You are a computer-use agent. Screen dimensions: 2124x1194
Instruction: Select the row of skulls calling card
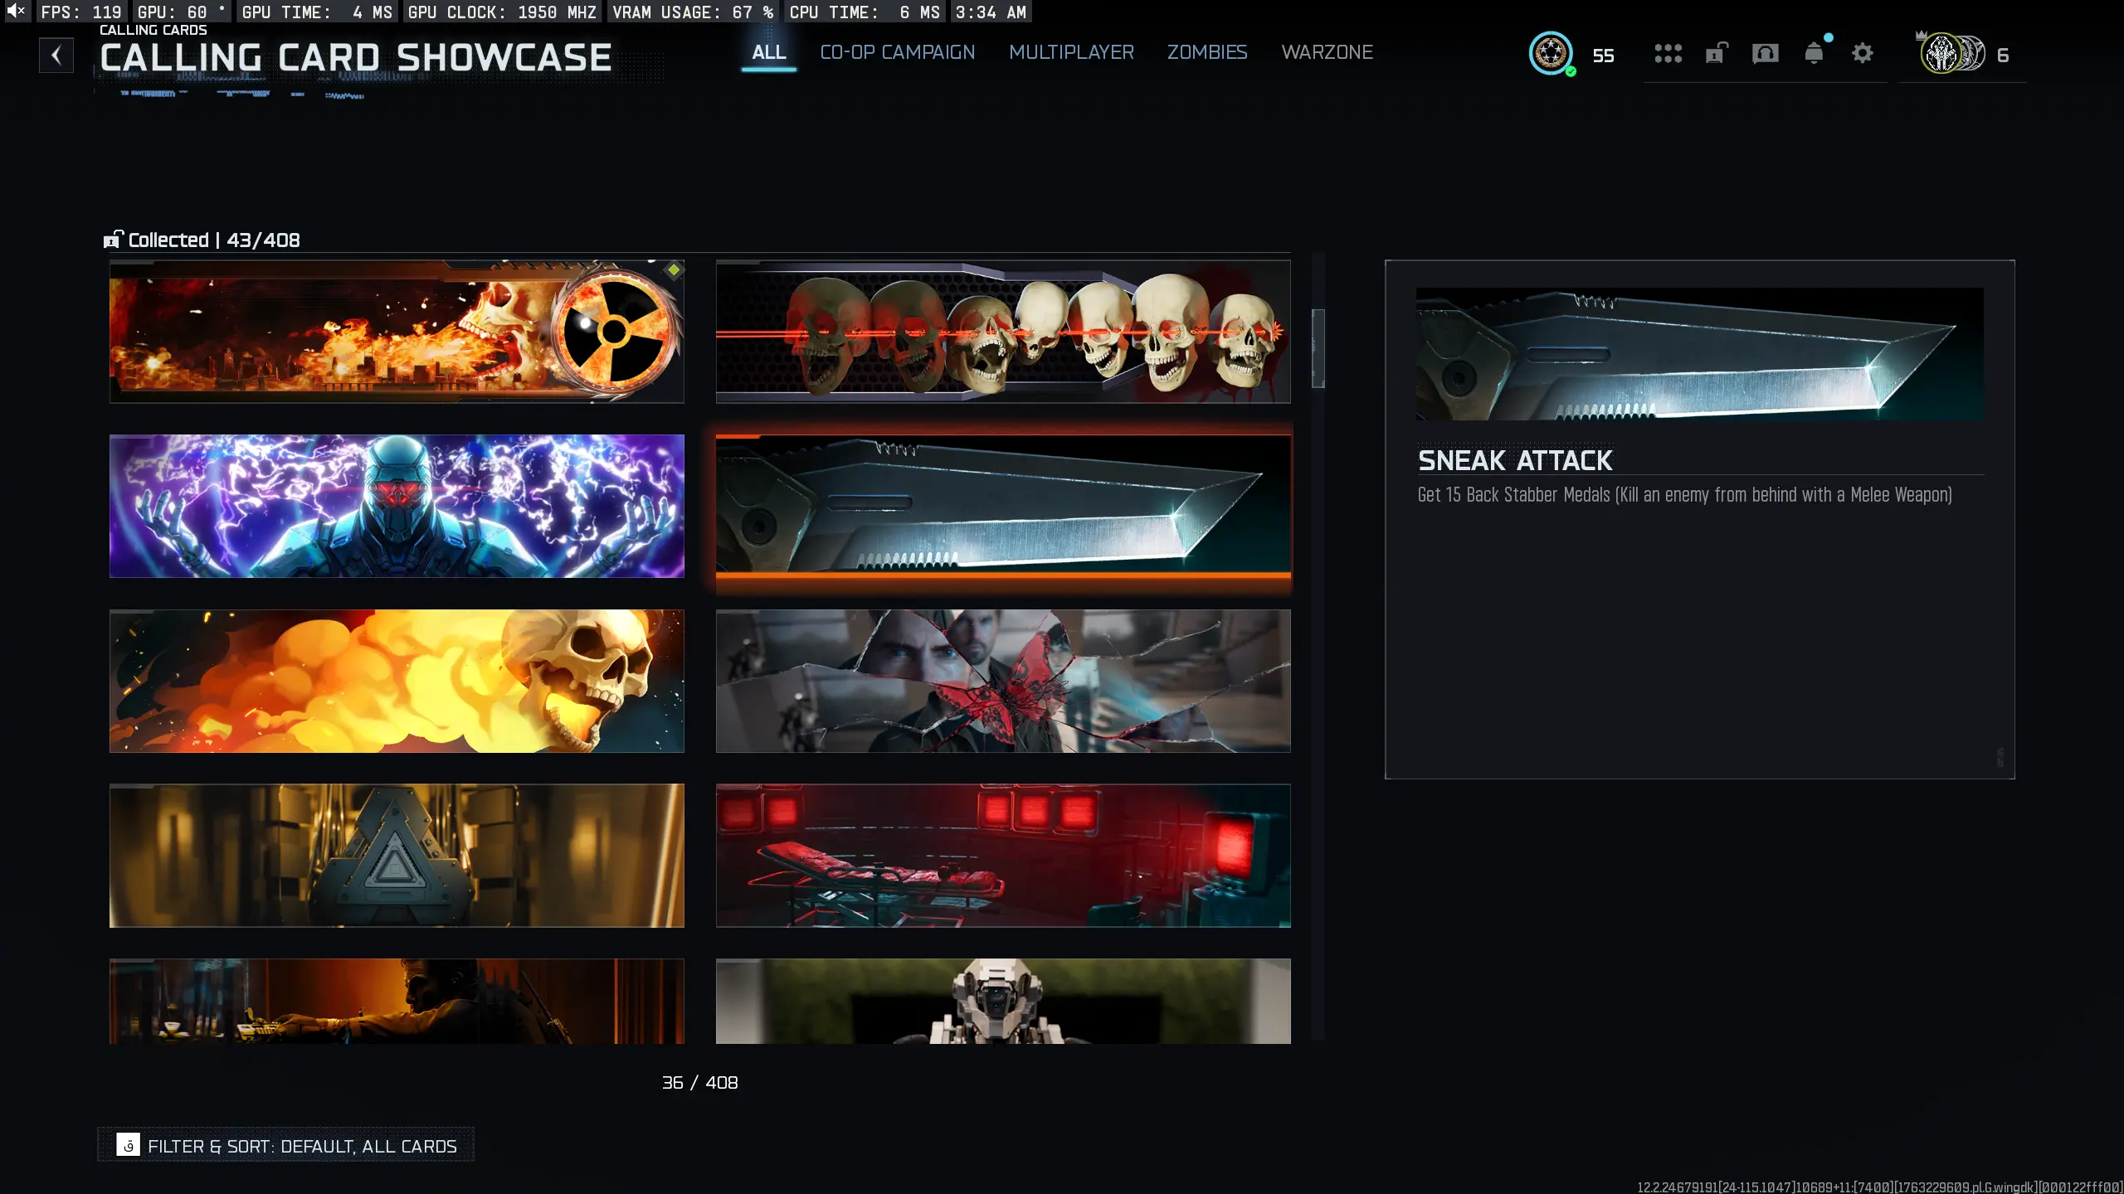(x=1002, y=332)
